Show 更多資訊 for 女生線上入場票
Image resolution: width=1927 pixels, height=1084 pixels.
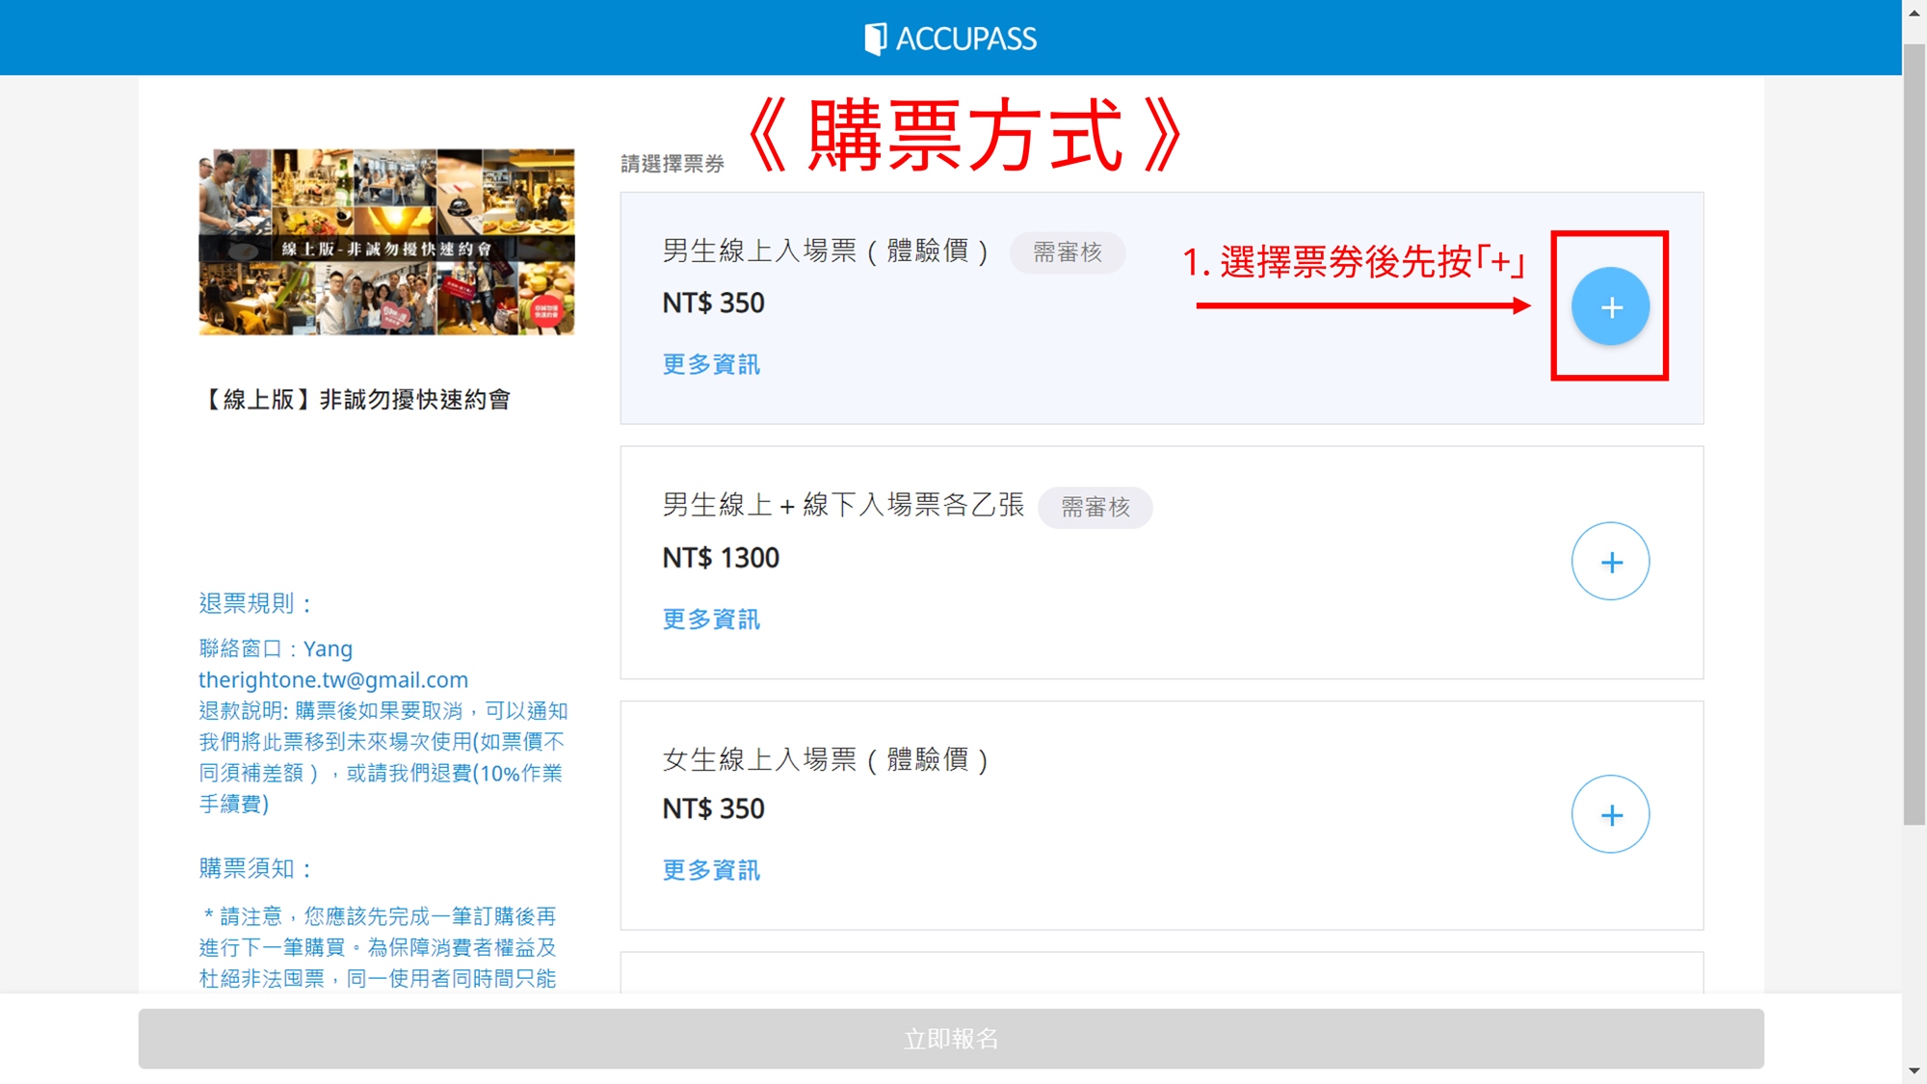(x=711, y=870)
